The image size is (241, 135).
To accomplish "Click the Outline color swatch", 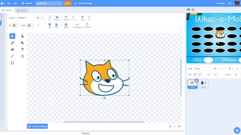I will (x=29, y=25).
